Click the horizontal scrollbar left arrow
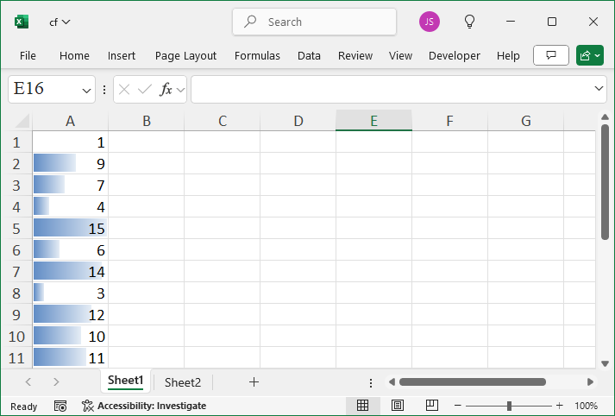This screenshot has width=615, height=416. click(392, 381)
